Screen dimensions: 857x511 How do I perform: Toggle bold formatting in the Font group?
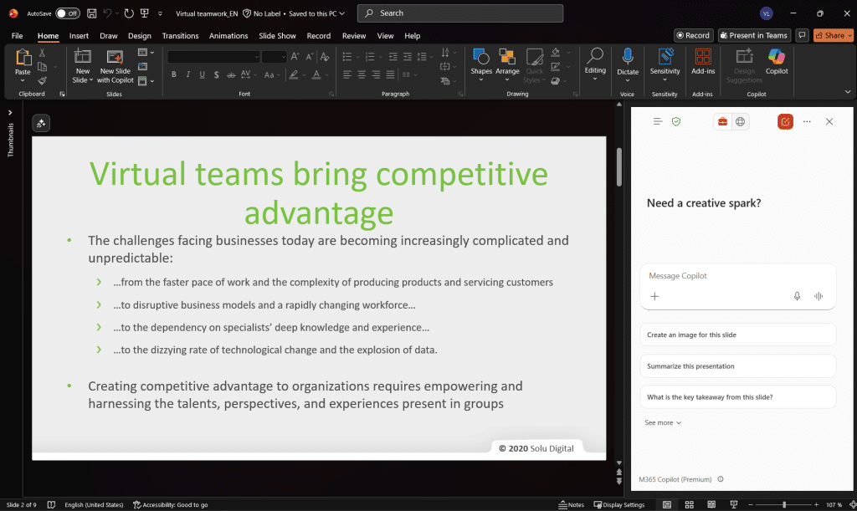point(173,74)
